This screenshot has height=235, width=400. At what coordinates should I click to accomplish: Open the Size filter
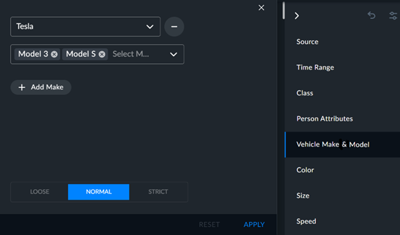tap(342, 196)
